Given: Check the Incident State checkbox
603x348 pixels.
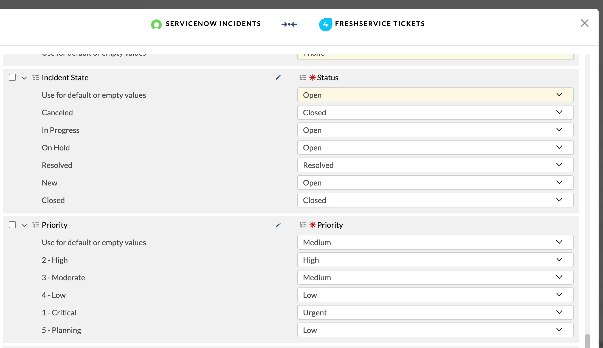Looking at the screenshot, I should point(12,77).
